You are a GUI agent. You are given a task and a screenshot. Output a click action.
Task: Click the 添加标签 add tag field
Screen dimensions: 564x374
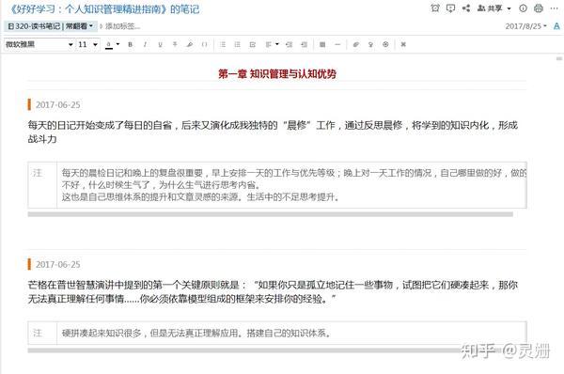pos(122,26)
